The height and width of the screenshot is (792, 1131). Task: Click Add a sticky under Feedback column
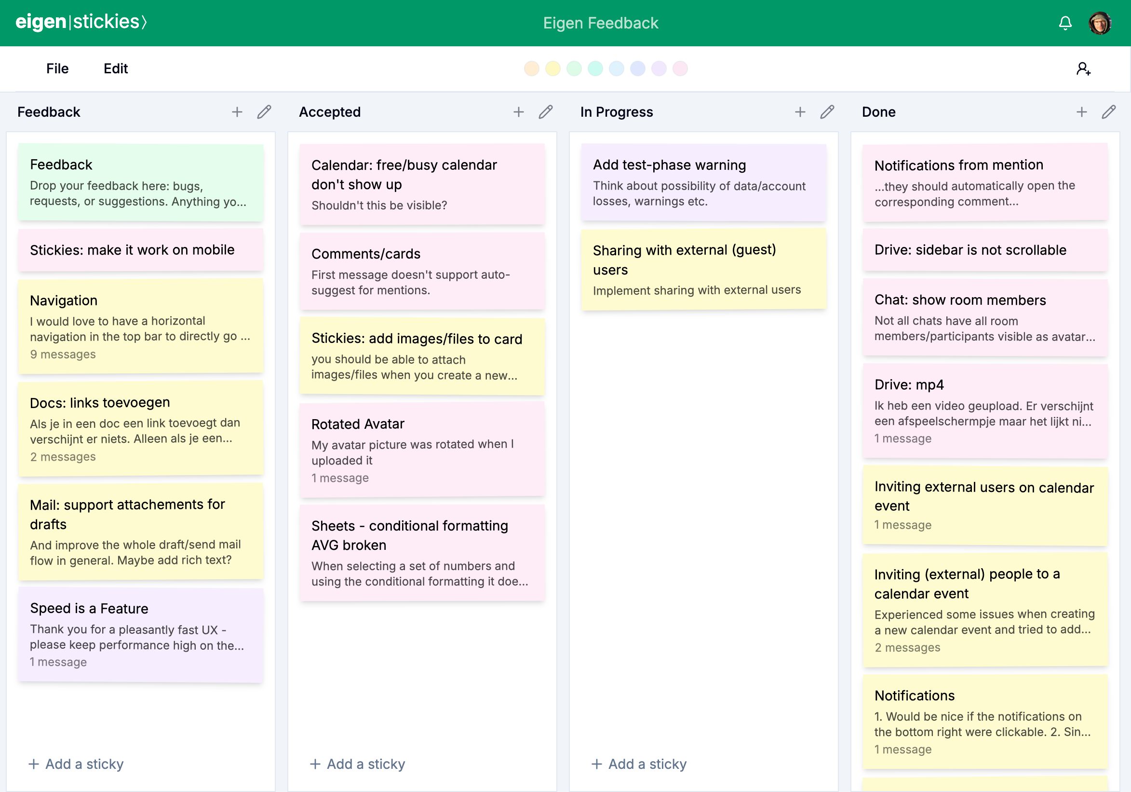point(76,764)
